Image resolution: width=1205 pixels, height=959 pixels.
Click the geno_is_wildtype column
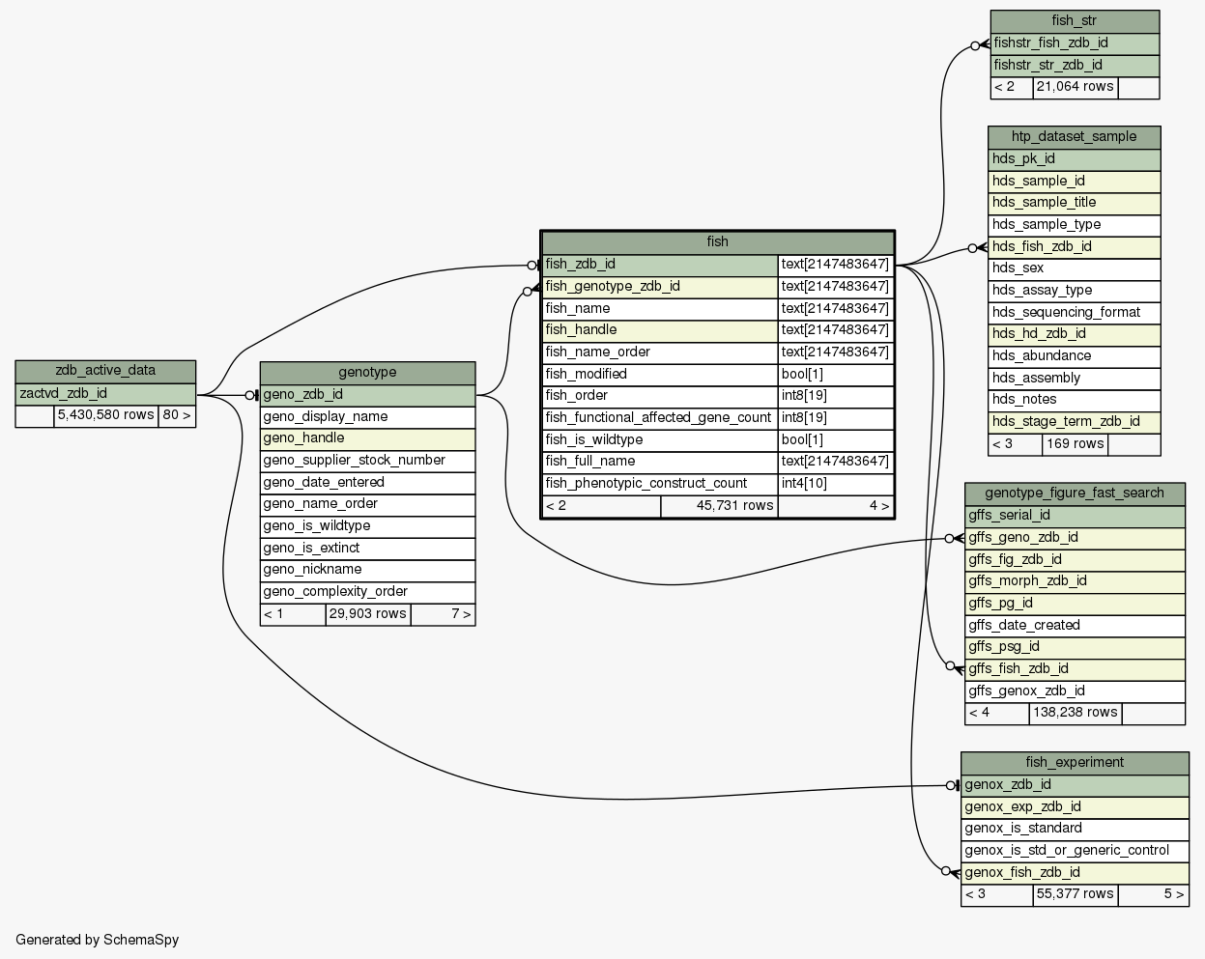(367, 526)
